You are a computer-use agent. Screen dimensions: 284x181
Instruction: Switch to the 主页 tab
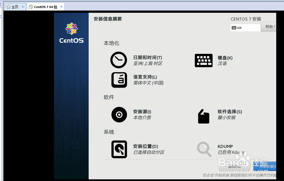15,7
